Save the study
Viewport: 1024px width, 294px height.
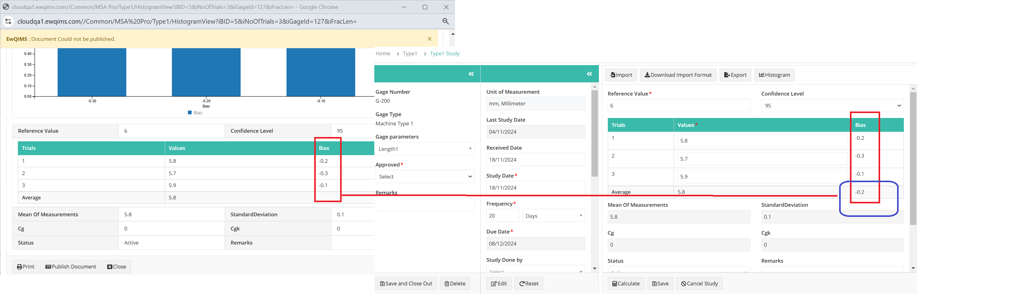[x=660, y=284]
